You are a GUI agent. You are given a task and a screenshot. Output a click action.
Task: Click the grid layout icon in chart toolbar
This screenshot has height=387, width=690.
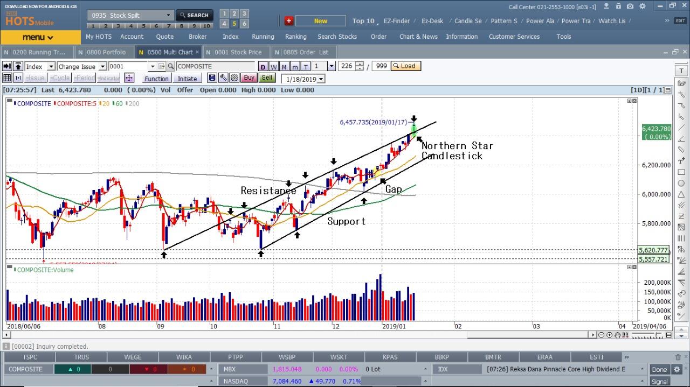[x=7, y=78]
